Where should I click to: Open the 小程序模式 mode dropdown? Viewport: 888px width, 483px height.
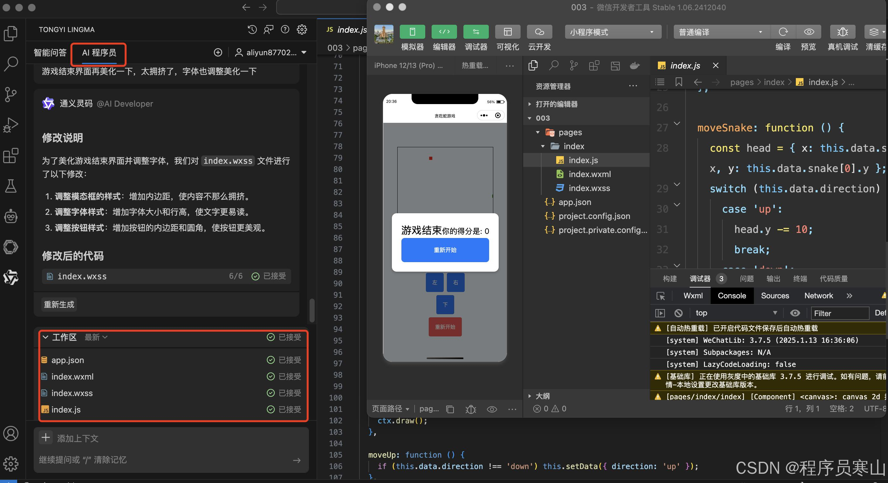point(612,32)
